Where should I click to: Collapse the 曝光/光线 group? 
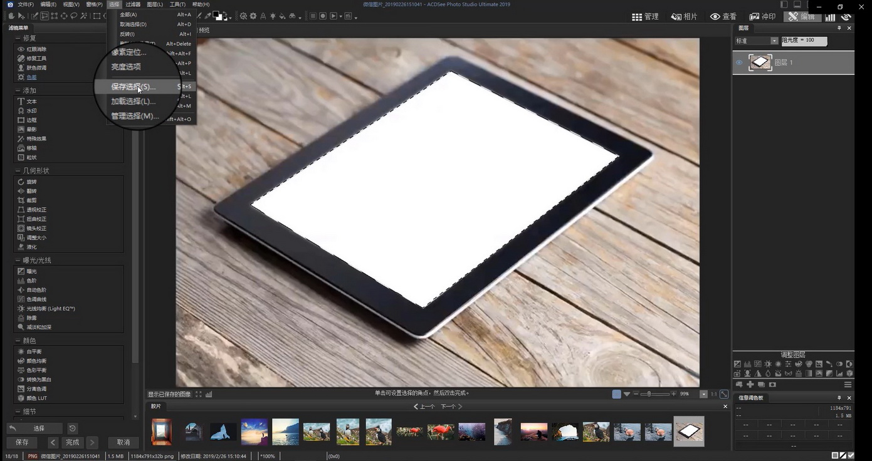coord(17,261)
